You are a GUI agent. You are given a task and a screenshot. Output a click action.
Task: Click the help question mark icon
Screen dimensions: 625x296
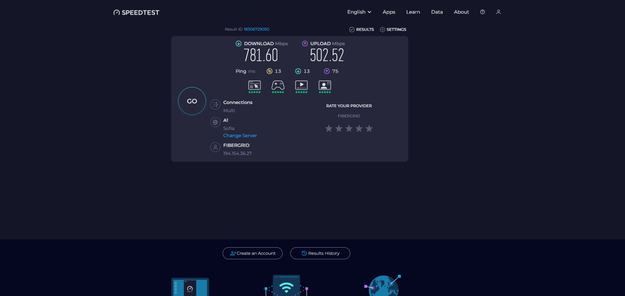482,12
